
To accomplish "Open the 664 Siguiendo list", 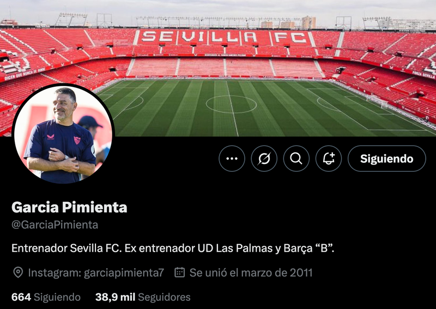I will (x=46, y=297).
